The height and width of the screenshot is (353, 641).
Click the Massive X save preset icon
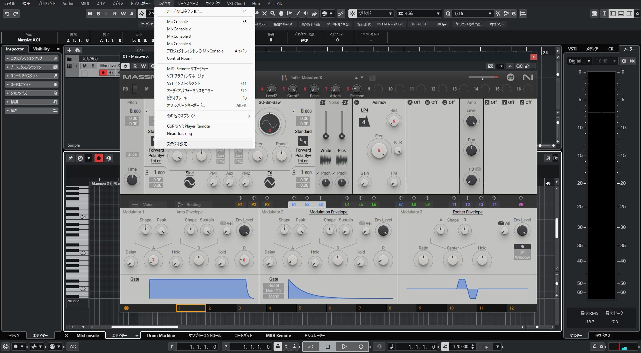click(372, 78)
